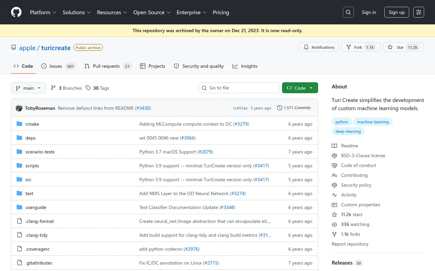Click the Custom properties link
Screen dimensions: 435x271
pyautogui.click(x=361, y=205)
